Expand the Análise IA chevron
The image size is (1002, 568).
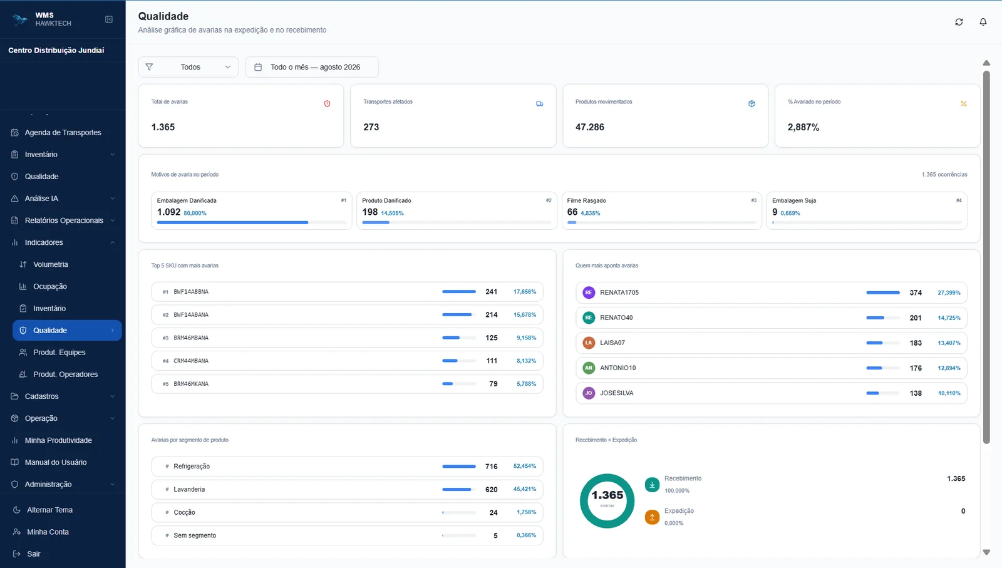113,199
